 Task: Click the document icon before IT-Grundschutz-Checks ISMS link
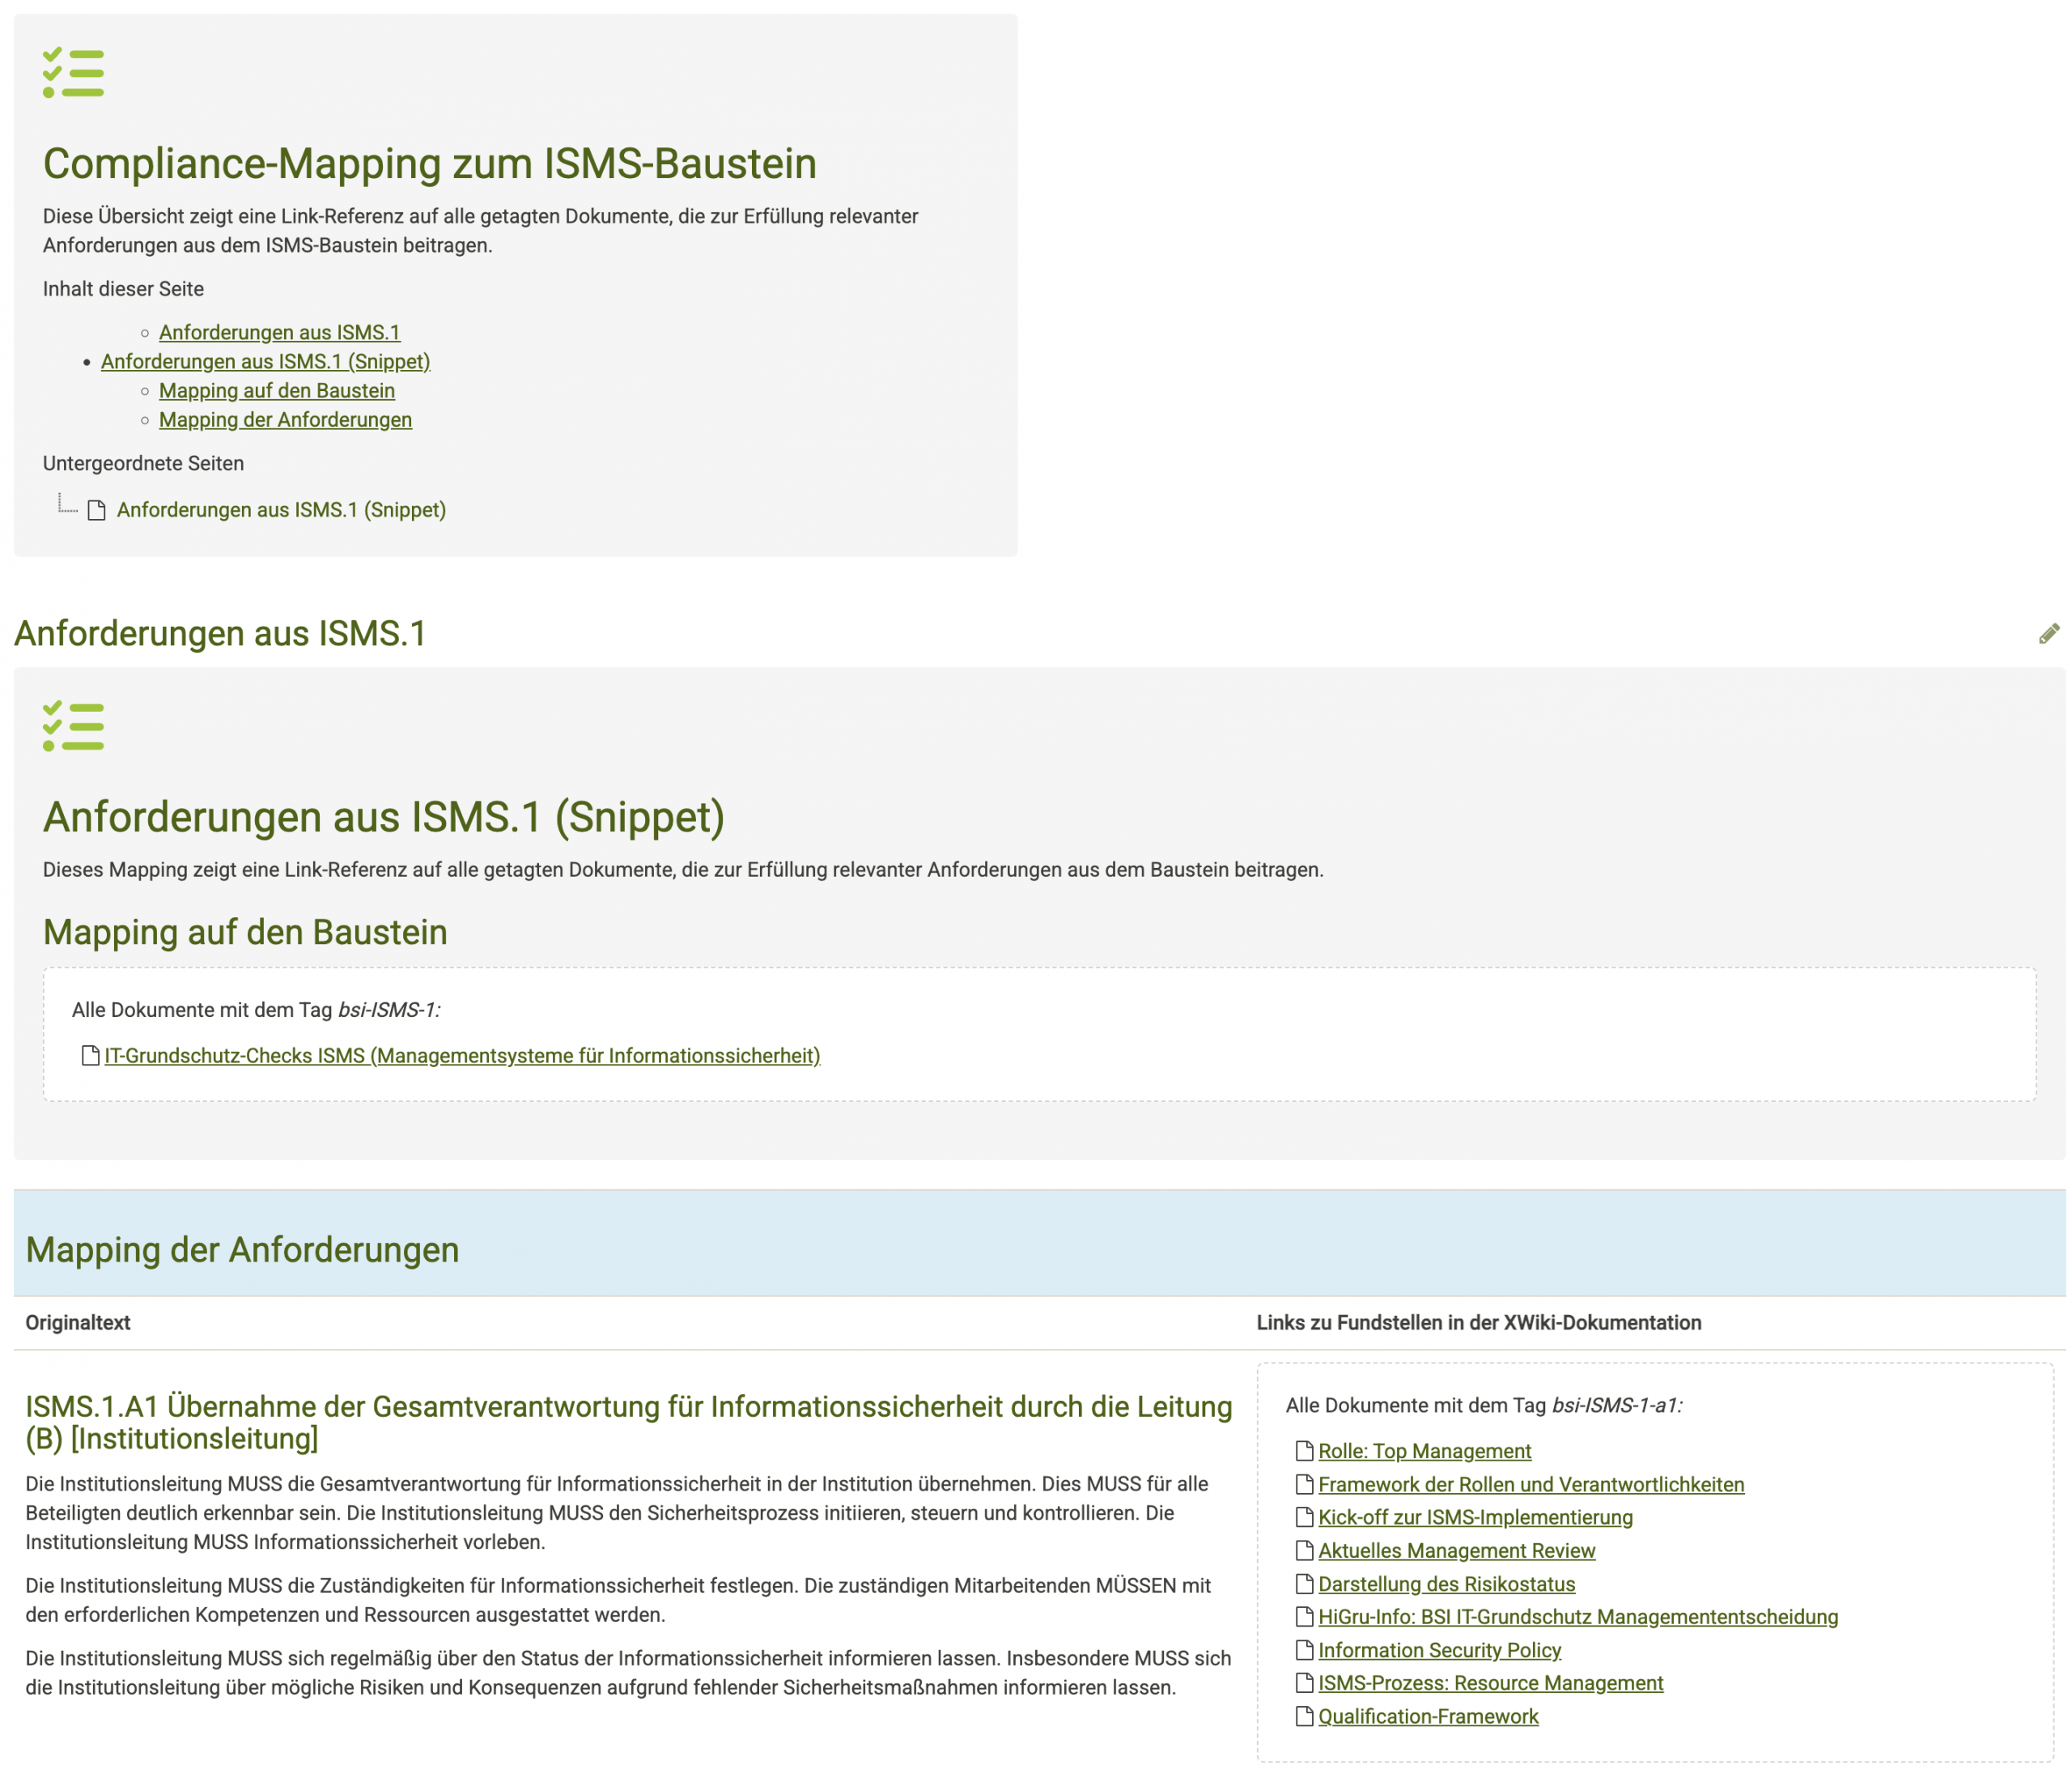[x=90, y=1056]
